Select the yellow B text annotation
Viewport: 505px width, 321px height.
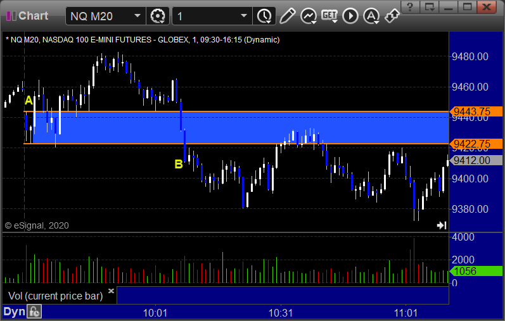pos(179,164)
